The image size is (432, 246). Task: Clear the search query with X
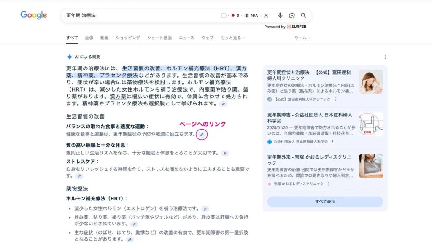click(x=266, y=16)
